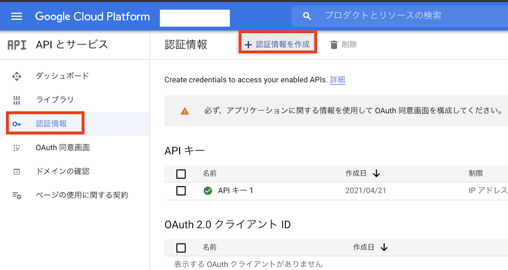The height and width of the screenshot is (270, 508).
Task: Check the API キー 1 row checkbox
Action: click(181, 191)
